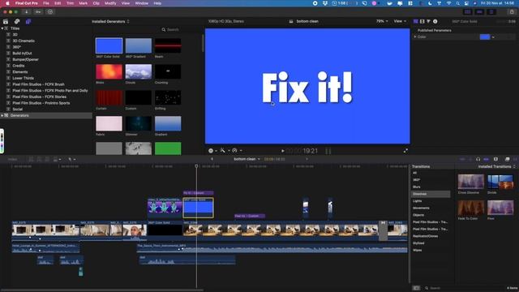Open macOS Spotlight search icon
This screenshot has height=292, width=519.
[457, 3]
